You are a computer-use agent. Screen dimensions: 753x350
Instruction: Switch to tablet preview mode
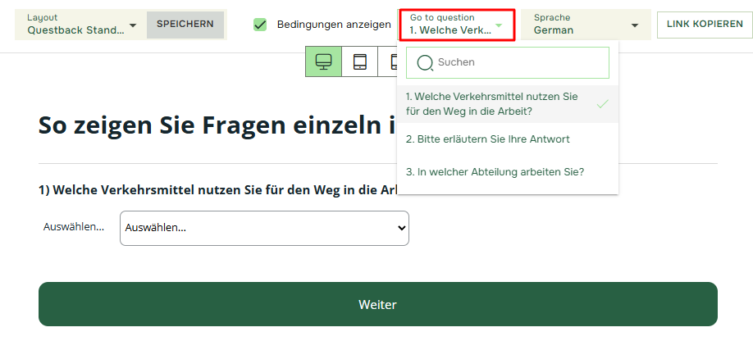click(x=359, y=62)
